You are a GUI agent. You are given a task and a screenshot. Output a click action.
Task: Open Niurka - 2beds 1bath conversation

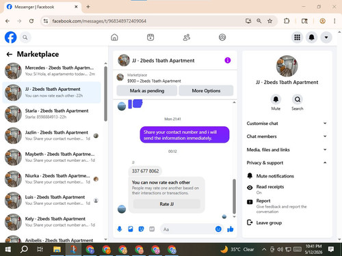pos(52,179)
